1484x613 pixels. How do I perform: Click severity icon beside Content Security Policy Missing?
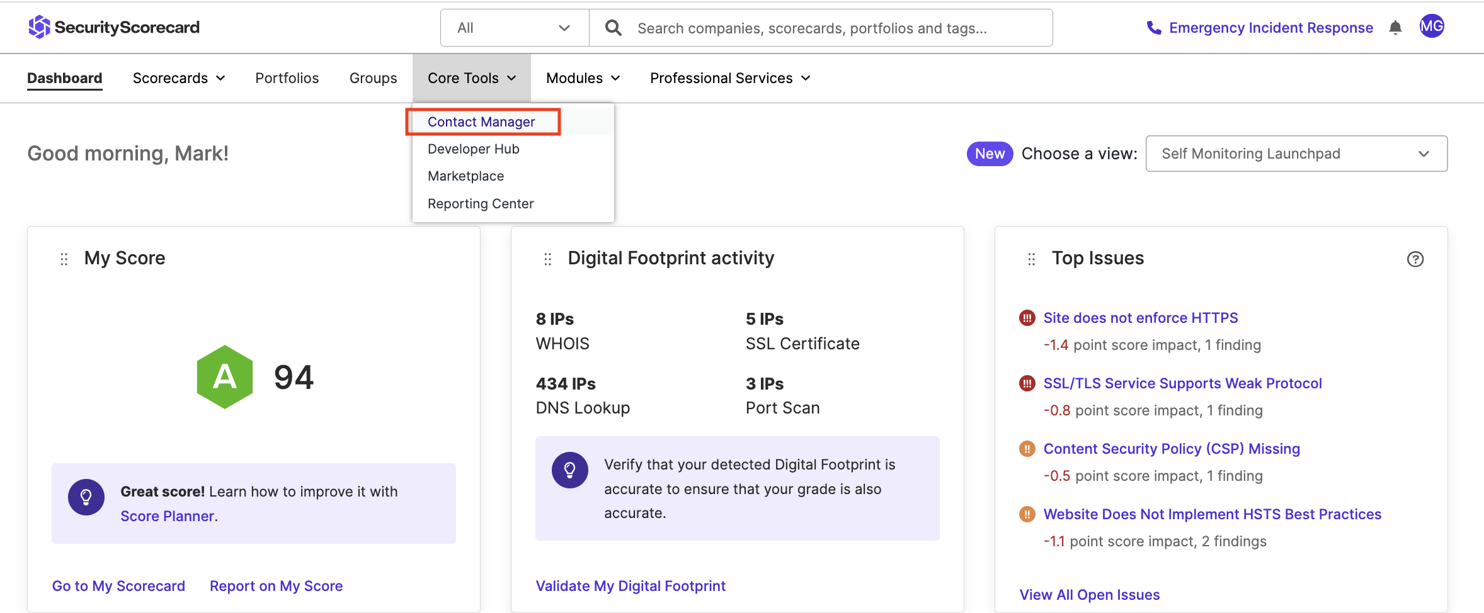(1027, 449)
